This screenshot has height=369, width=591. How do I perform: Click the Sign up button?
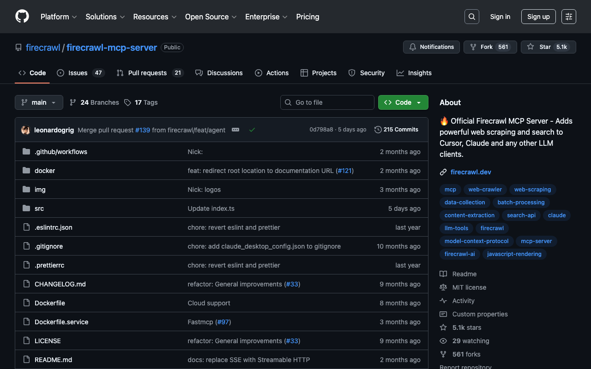[538, 17]
